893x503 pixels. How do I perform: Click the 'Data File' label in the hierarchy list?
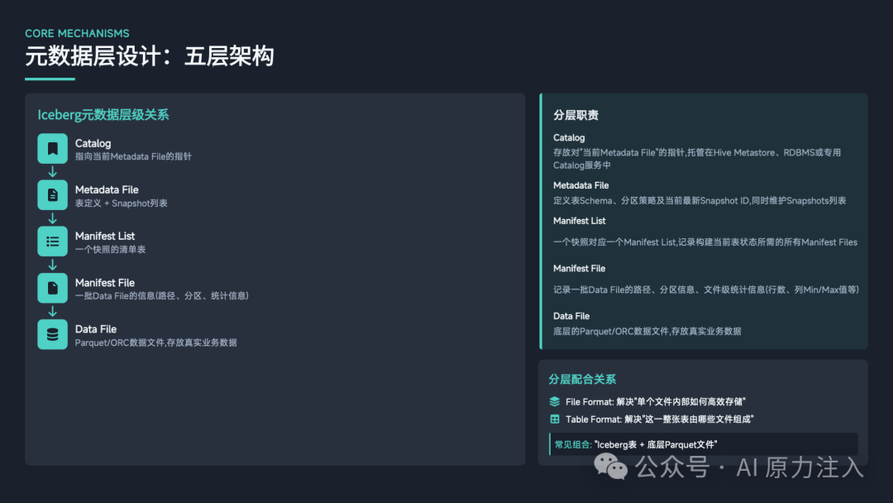pyautogui.click(x=96, y=329)
